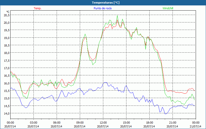
Task: Click the '14,5' y-axis value
Action: 7,106
